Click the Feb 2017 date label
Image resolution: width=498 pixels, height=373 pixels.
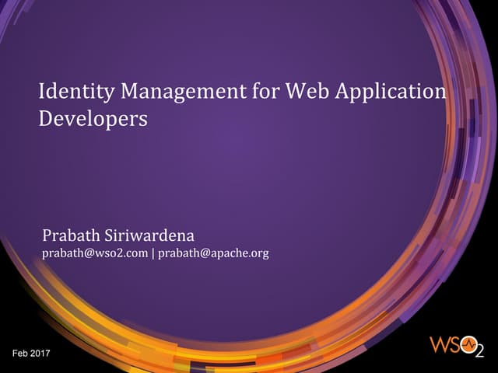[31, 354]
